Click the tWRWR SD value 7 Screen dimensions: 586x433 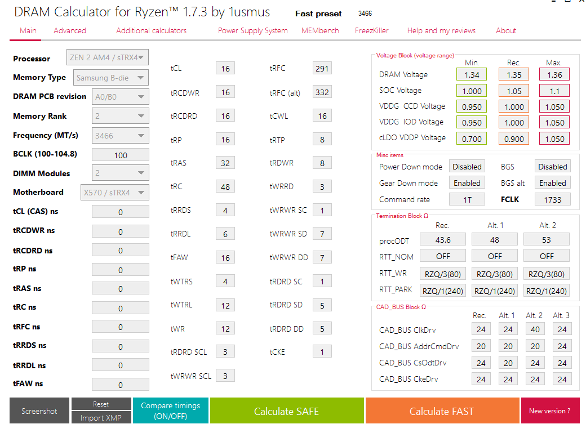coord(322,234)
